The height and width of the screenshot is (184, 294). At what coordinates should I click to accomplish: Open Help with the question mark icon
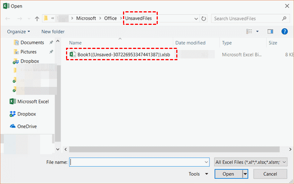(285, 31)
